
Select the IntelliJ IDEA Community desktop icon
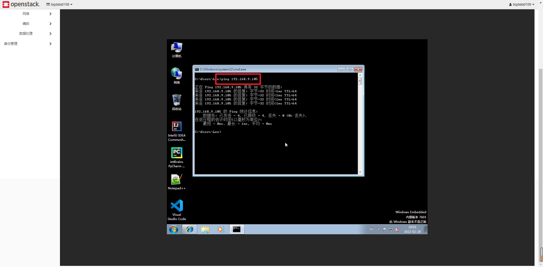[x=177, y=131]
